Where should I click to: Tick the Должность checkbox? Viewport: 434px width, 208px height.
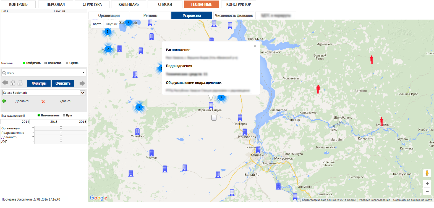pyautogui.click(x=61, y=137)
